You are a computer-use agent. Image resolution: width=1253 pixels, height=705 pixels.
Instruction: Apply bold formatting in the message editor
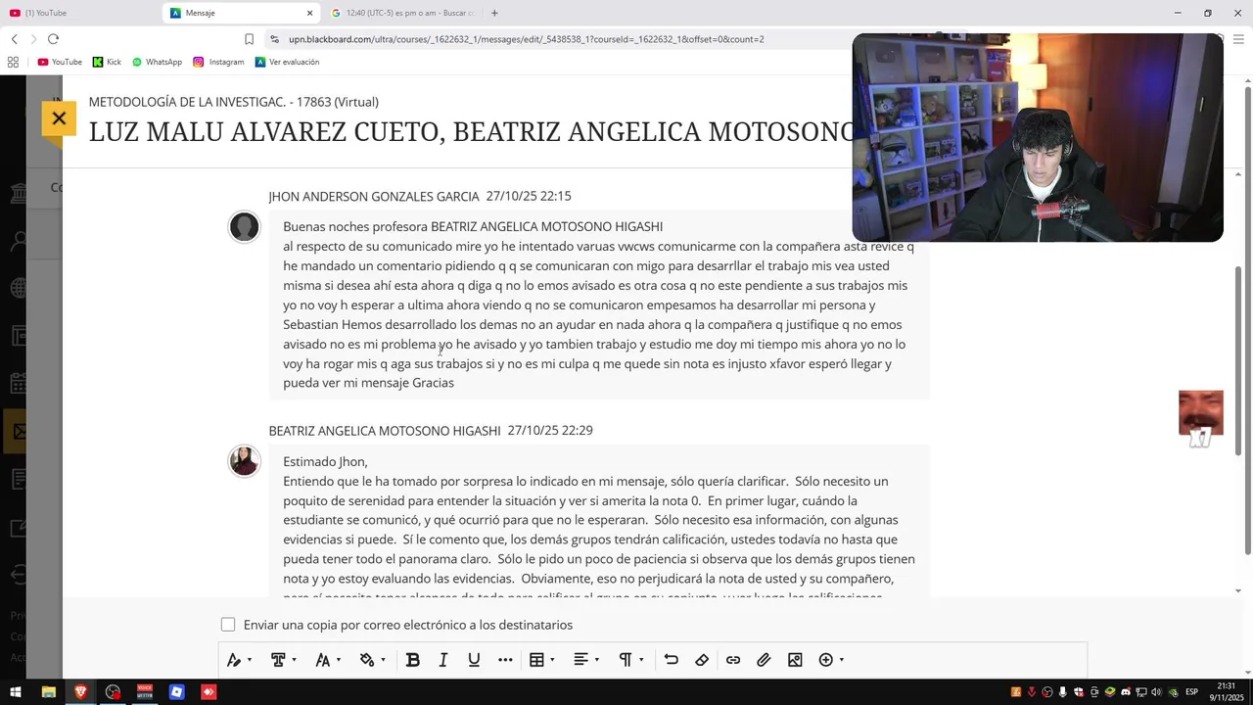(x=413, y=660)
